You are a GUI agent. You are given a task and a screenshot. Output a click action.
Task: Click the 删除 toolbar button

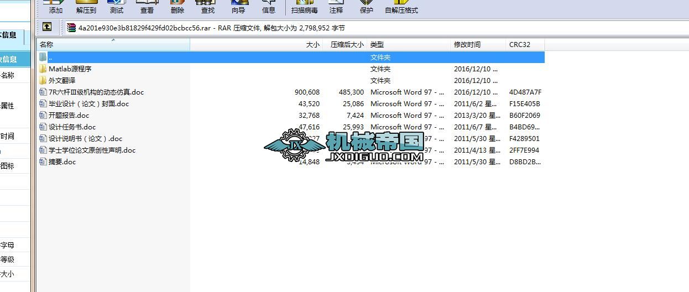pos(178,8)
